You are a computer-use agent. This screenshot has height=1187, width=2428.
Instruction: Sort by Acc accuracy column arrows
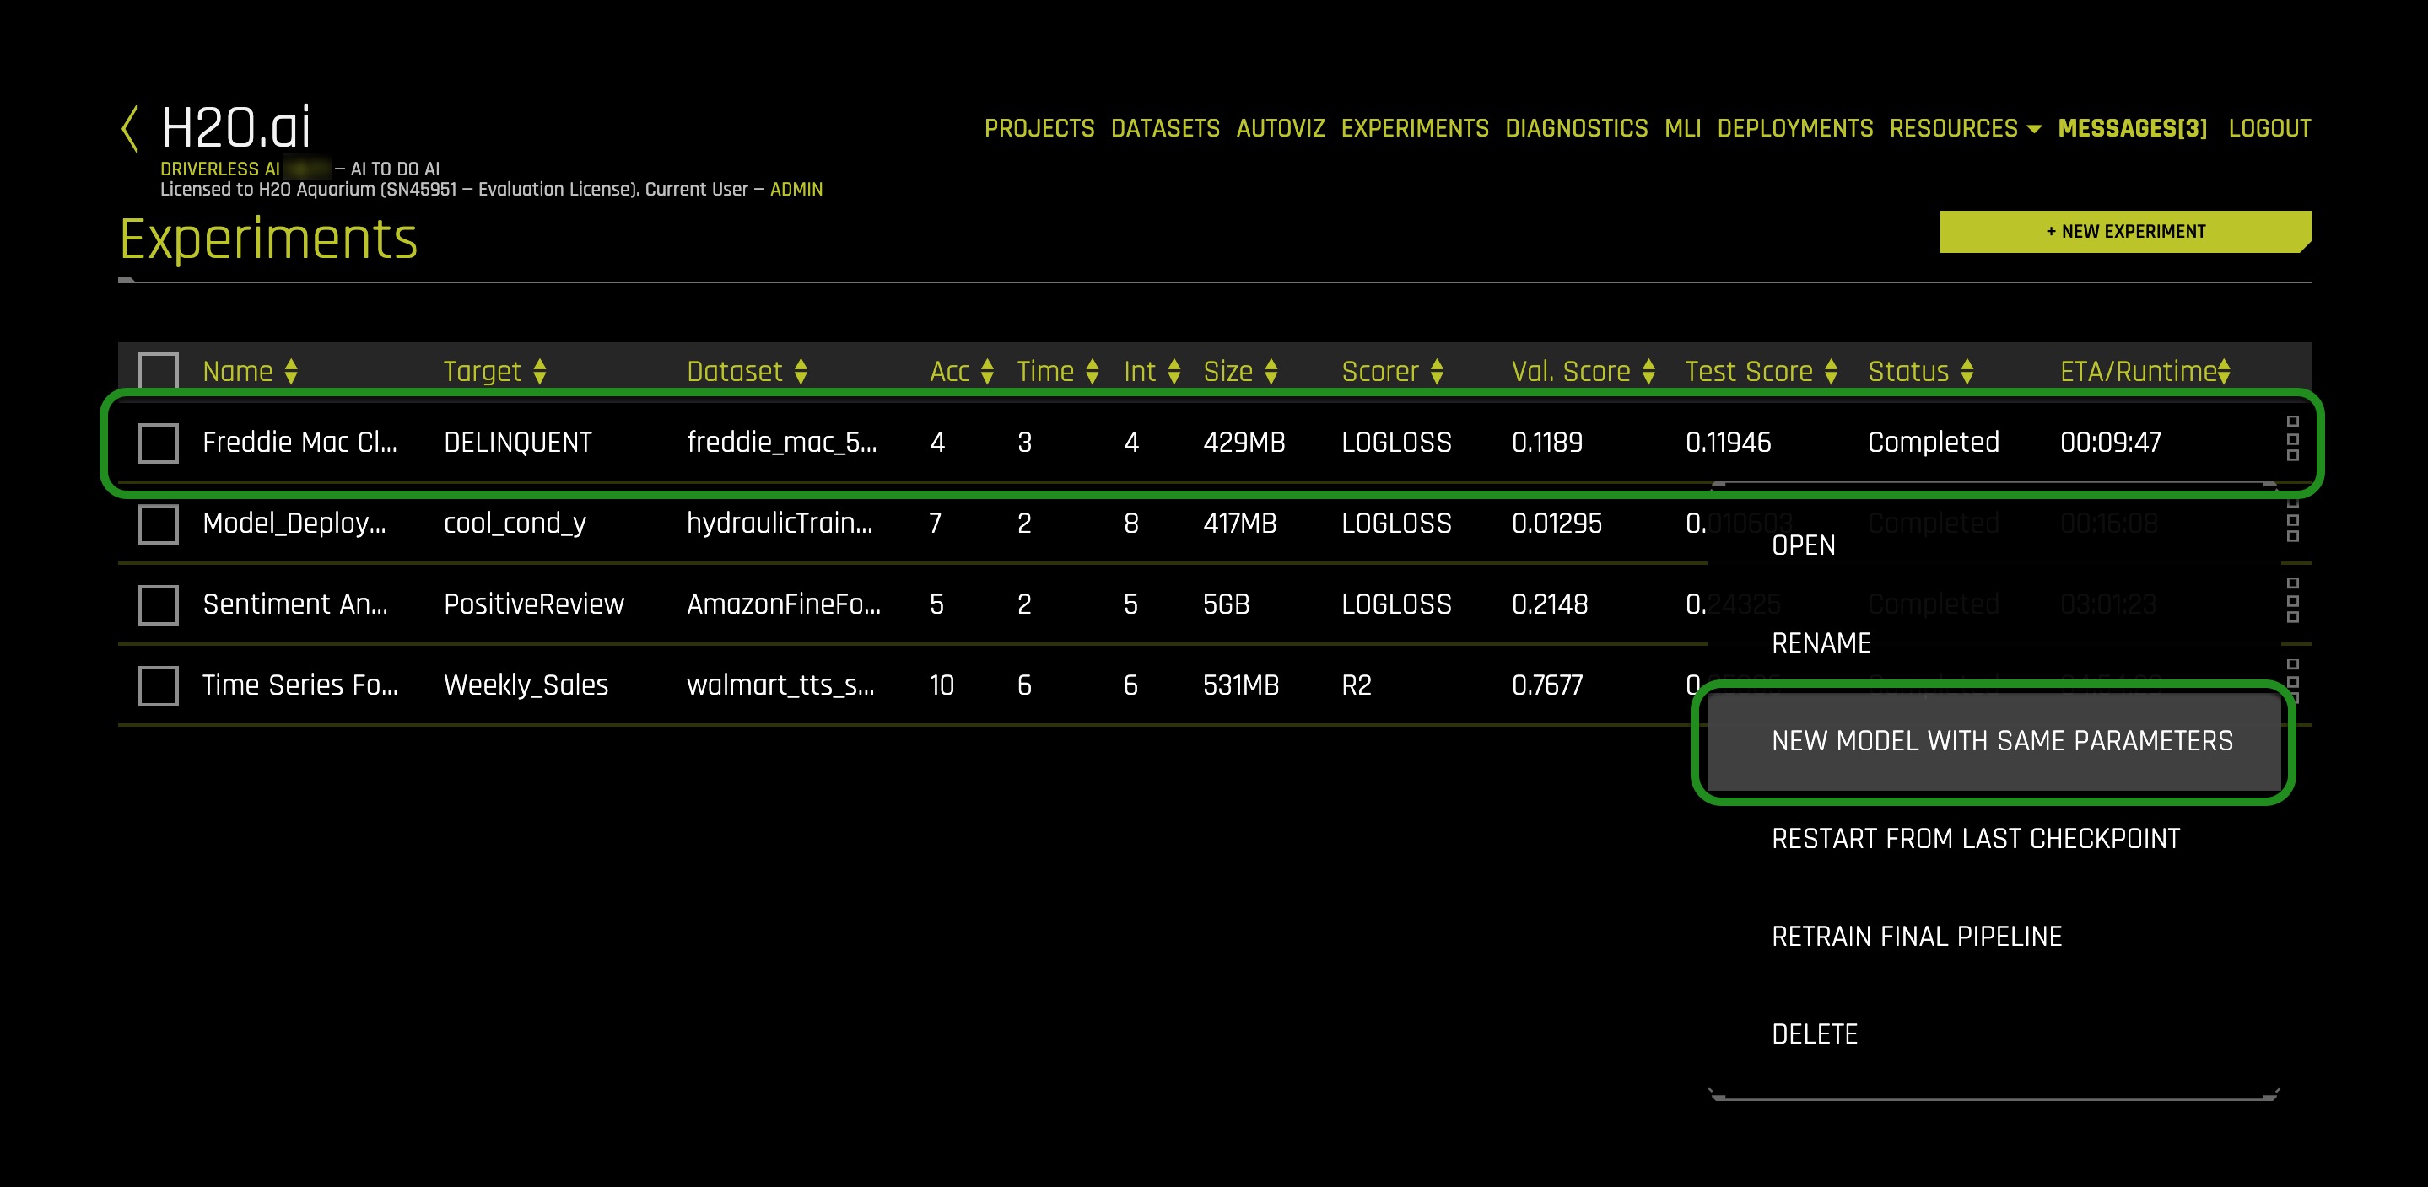988,371
